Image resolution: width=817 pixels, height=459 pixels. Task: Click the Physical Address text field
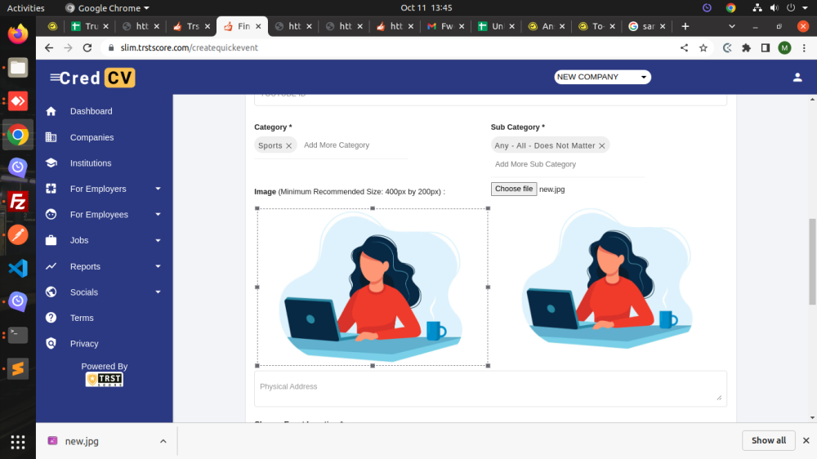click(x=490, y=389)
